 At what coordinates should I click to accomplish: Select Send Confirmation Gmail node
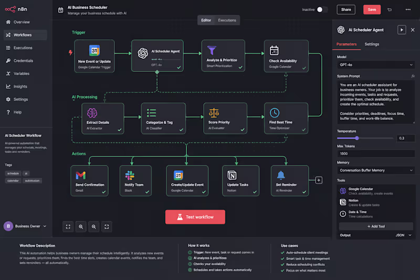89,181
